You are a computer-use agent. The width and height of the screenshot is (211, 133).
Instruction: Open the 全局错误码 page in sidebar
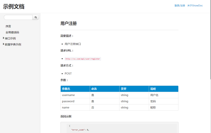pyautogui.click(x=12, y=32)
